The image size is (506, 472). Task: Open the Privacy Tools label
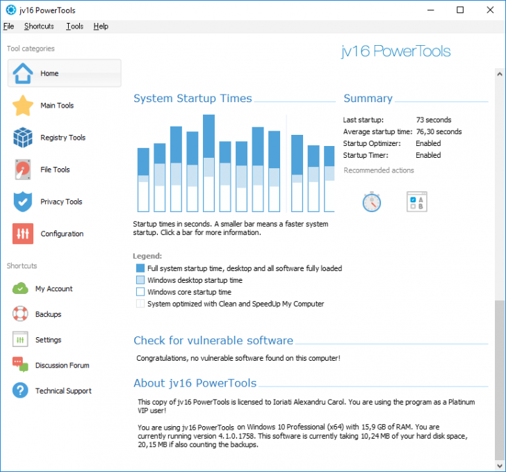pos(61,202)
